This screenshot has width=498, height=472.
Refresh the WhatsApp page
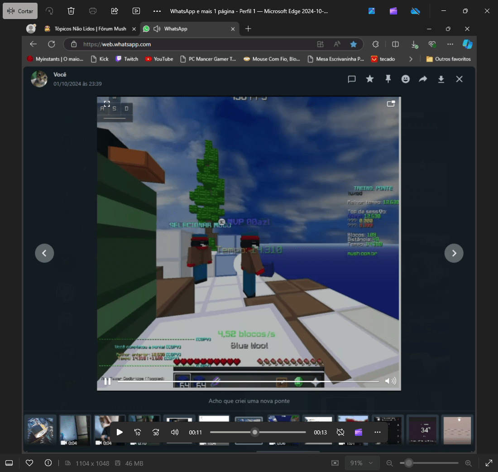(52, 44)
